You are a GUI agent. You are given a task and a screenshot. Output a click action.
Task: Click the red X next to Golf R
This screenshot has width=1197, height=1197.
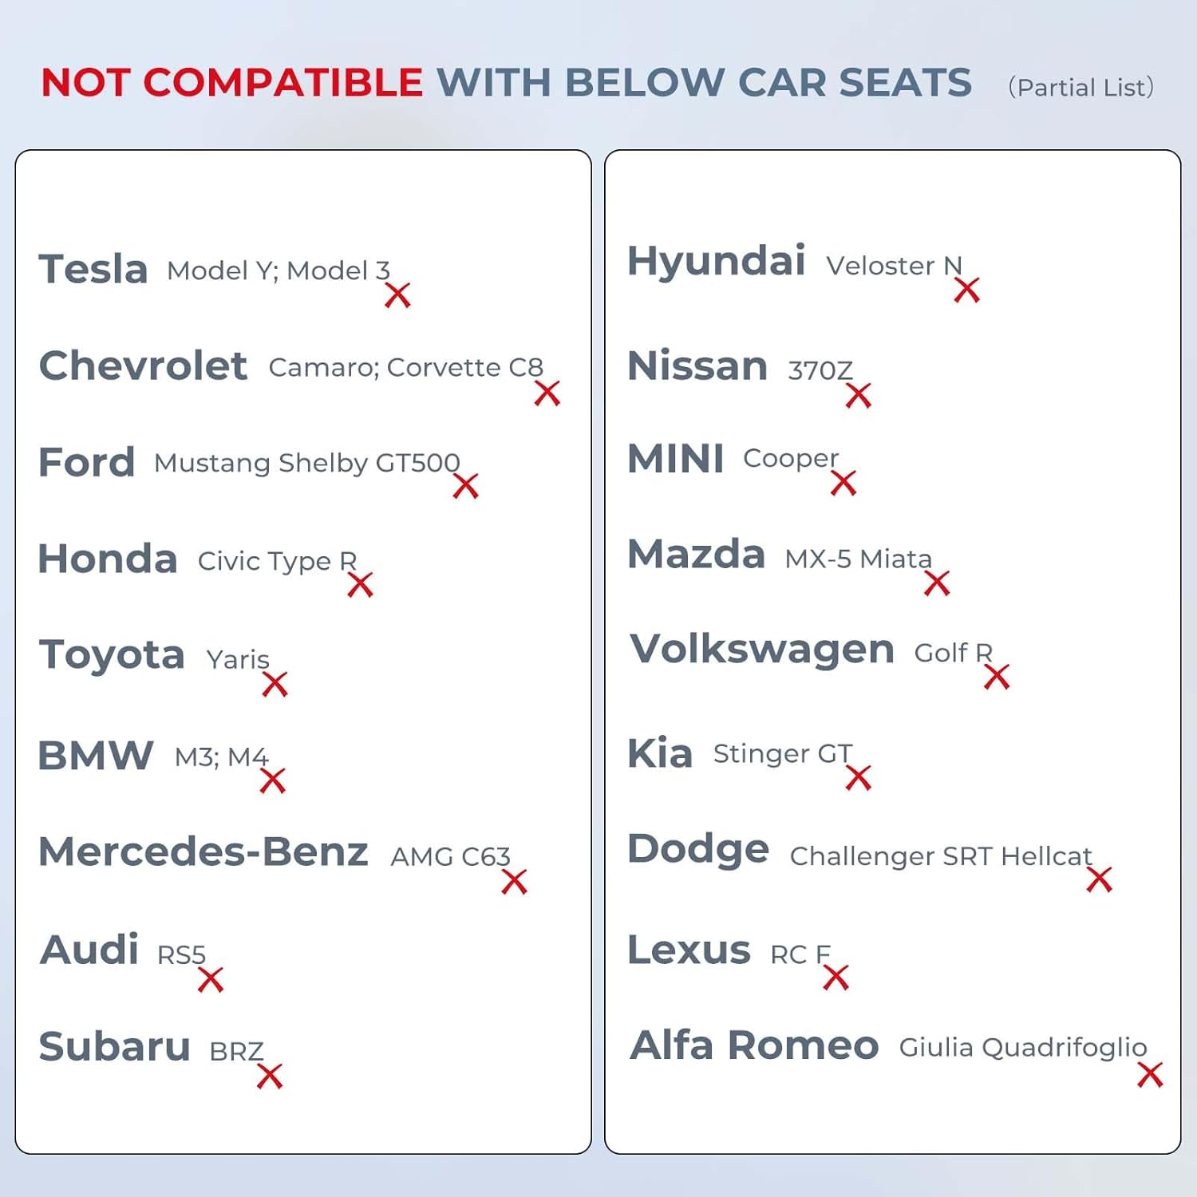[x=997, y=677]
